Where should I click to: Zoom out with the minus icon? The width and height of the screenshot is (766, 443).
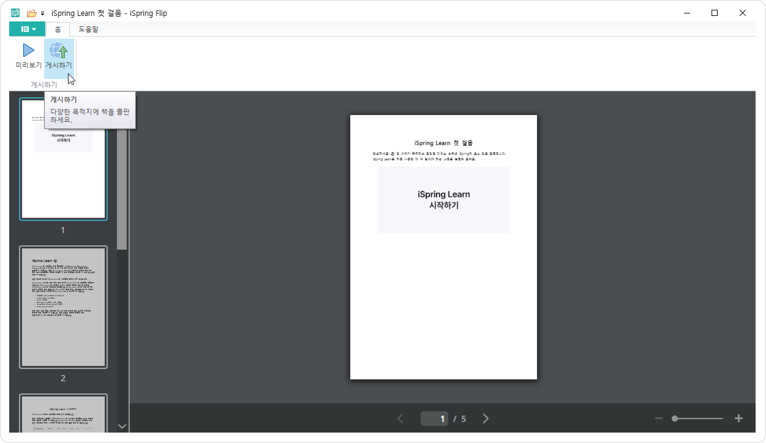[659, 418]
